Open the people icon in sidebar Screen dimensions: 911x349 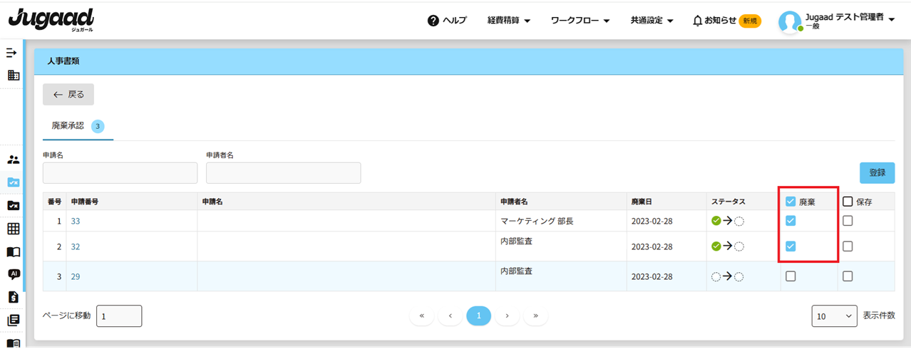[13, 160]
